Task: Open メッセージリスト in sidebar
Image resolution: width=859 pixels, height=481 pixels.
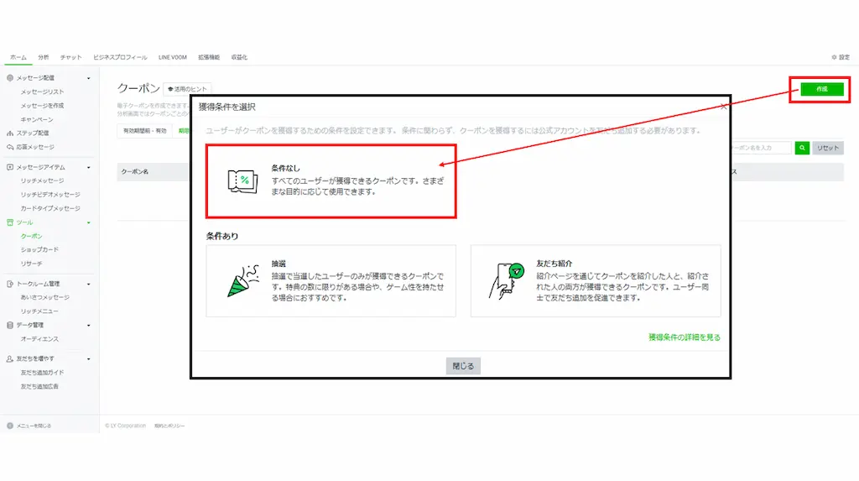Action: pos(42,91)
